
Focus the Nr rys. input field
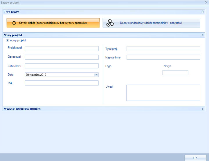(175, 73)
